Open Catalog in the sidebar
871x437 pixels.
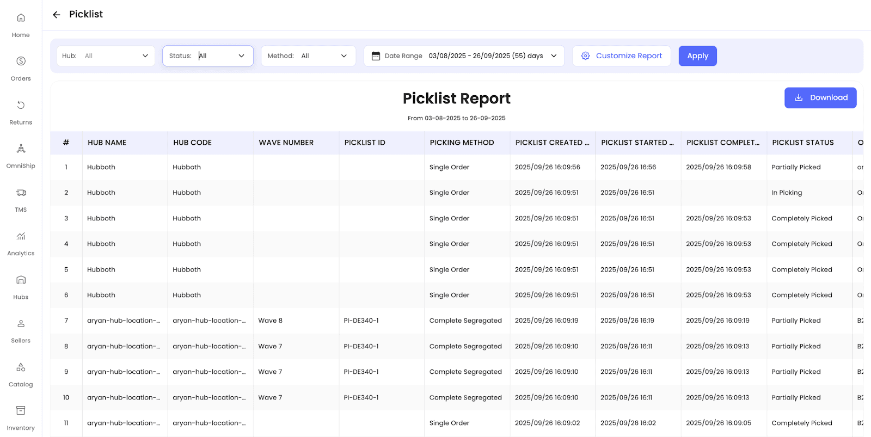(x=21, y=374)
